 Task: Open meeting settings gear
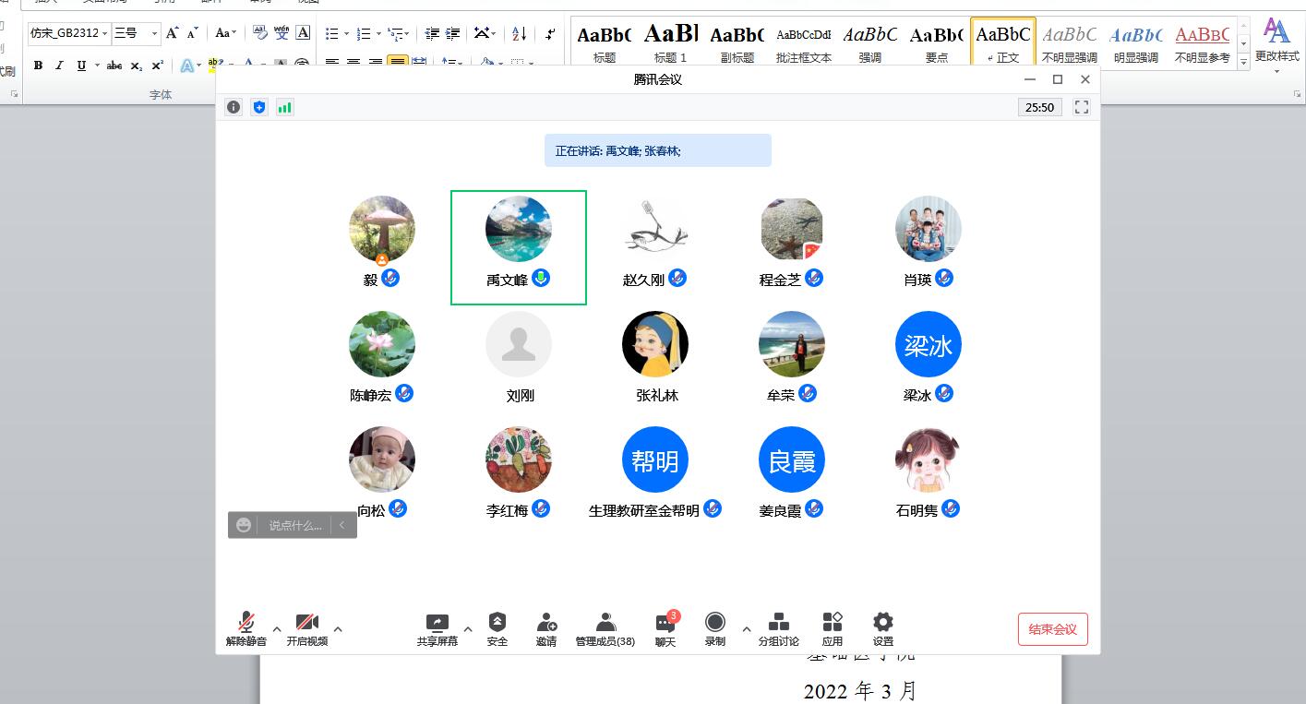point(882,623)
